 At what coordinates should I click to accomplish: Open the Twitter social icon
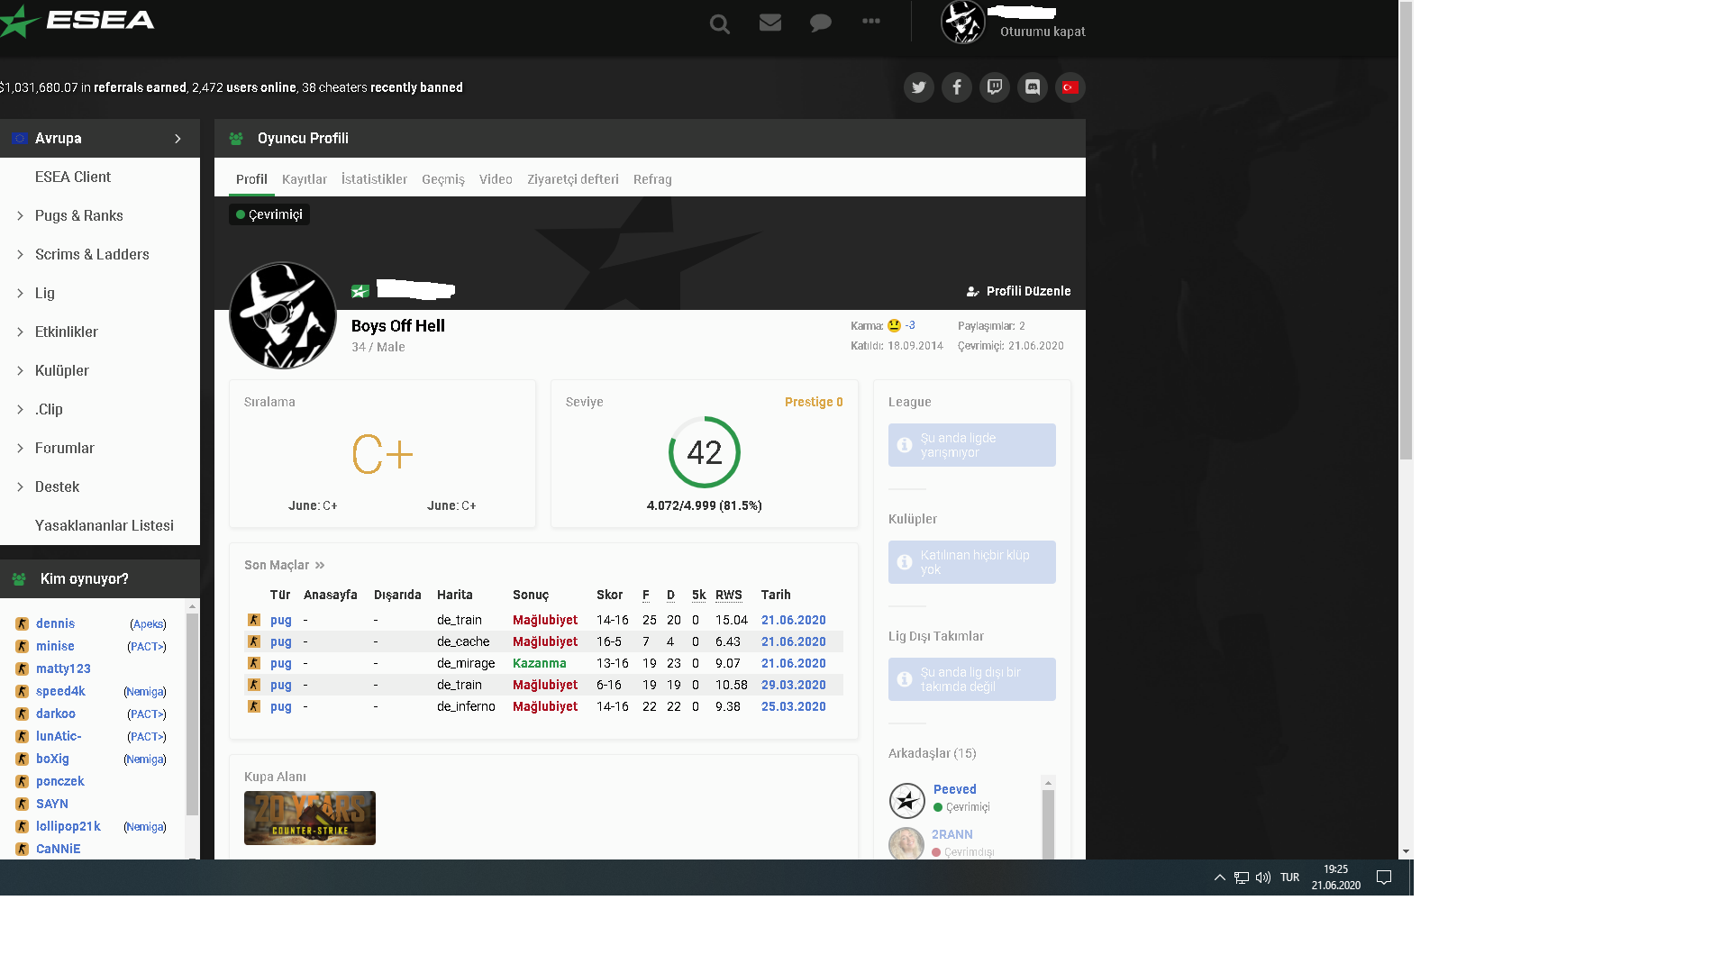pyautogui.click(x=919, y=87)
